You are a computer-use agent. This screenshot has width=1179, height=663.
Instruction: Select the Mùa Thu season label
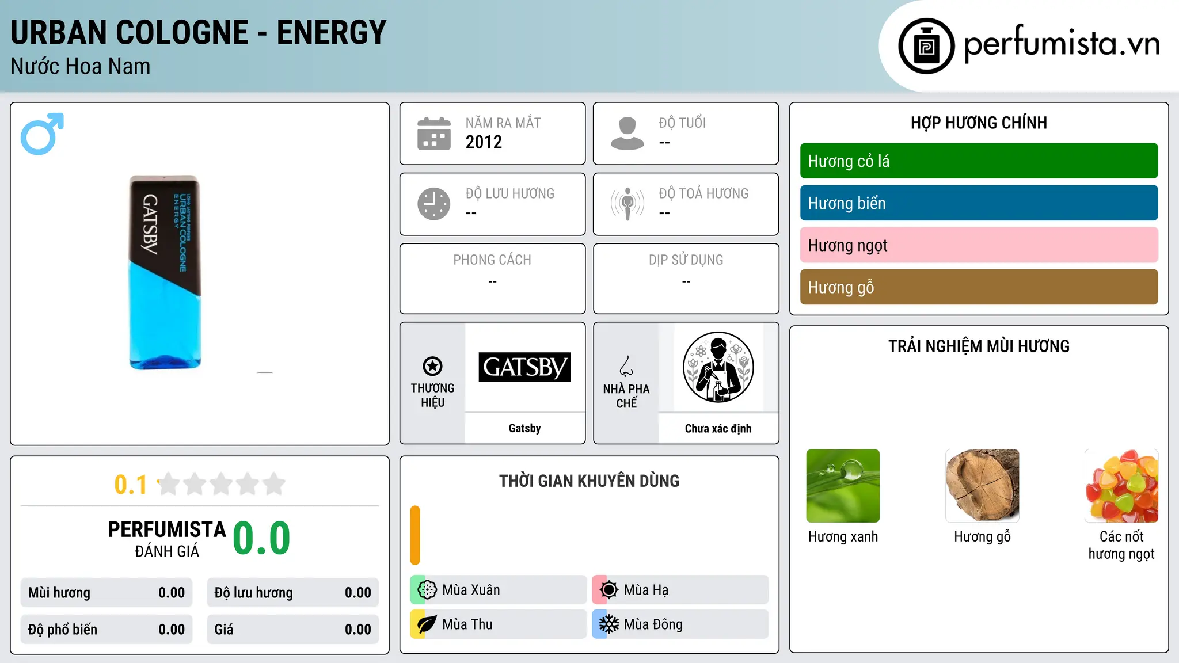click(x=467, y=624)
